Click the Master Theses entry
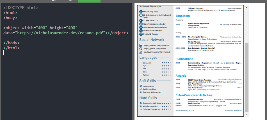267x120 pixels. tap(194, 42)
